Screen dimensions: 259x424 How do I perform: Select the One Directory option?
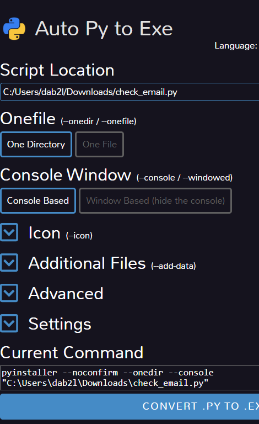pos(36,145)
